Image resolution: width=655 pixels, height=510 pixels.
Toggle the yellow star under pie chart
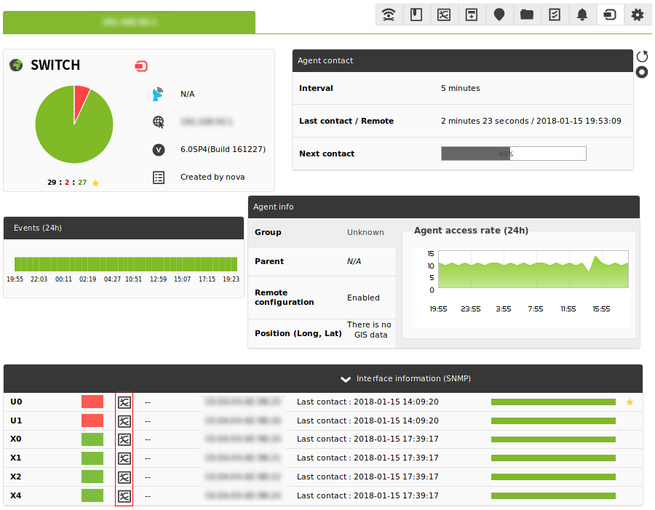point(95,183)
